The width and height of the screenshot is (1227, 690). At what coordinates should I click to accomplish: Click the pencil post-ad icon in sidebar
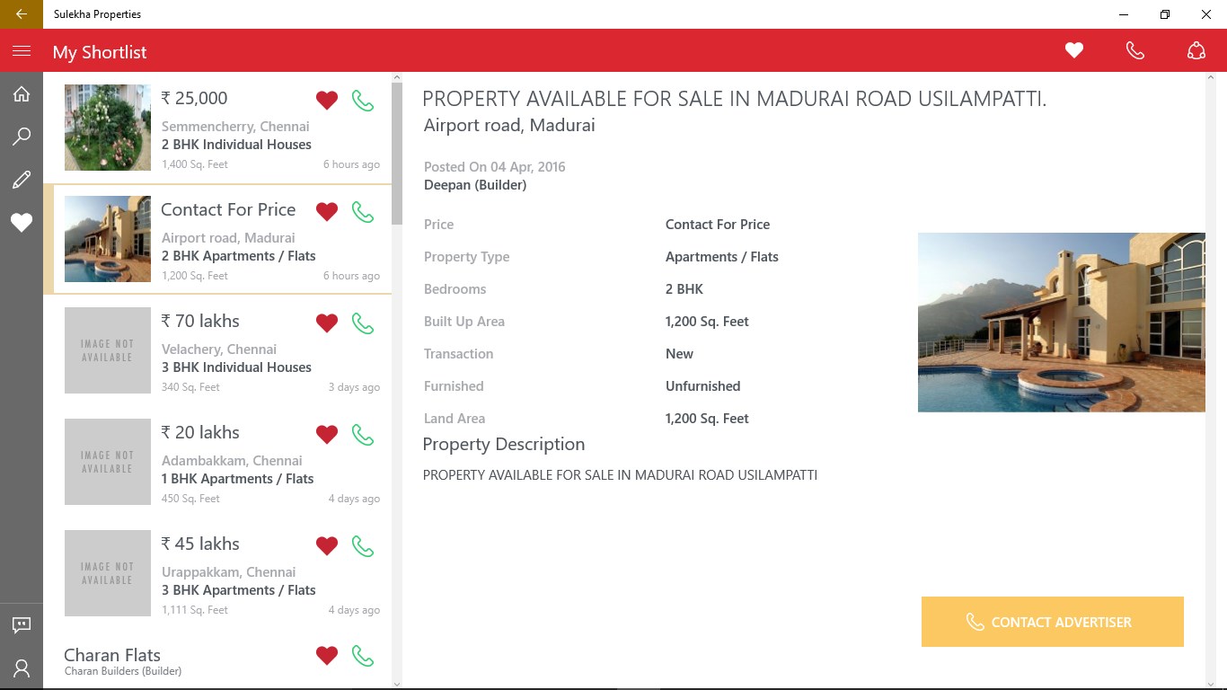[22, 180]
